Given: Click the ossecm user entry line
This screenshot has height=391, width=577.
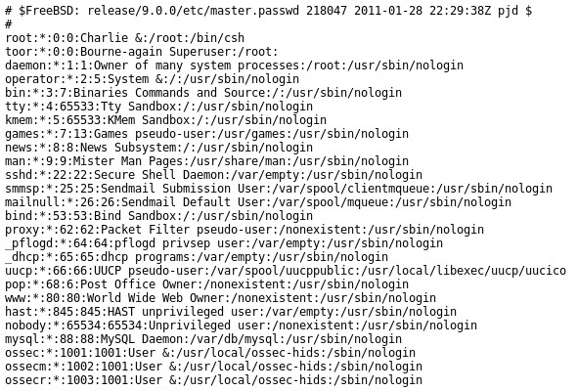Looking at the screenshot, I should pyautogui.click(x=213, y=367).
